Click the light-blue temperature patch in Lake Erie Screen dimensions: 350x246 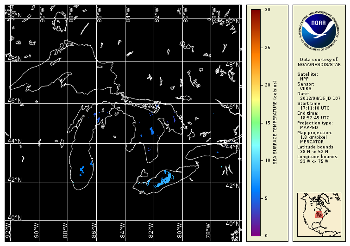[x=165, y=179]
